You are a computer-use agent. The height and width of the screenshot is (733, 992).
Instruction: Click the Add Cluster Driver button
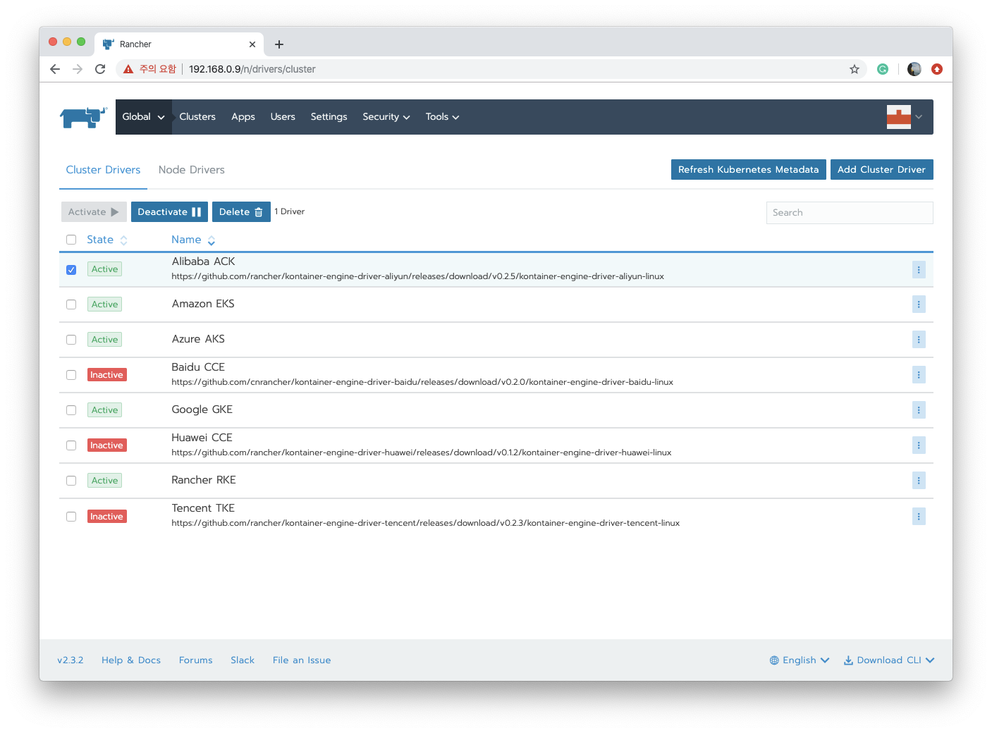[881, 170]
